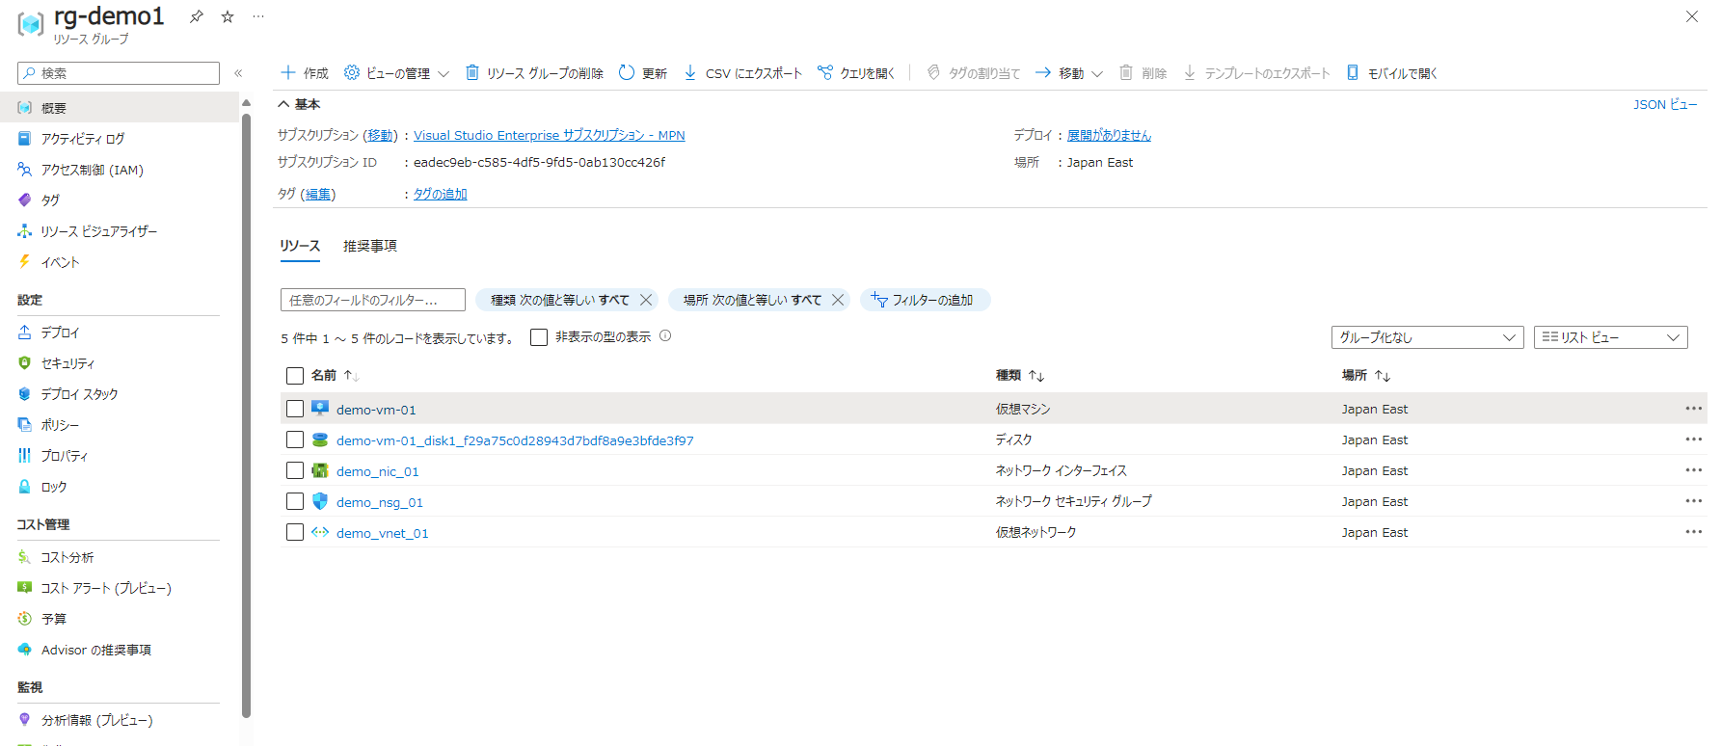The height and width of the screenshot is (746, 1721).
Task: Click the 作成 plus icon
Action: point(287,72)
